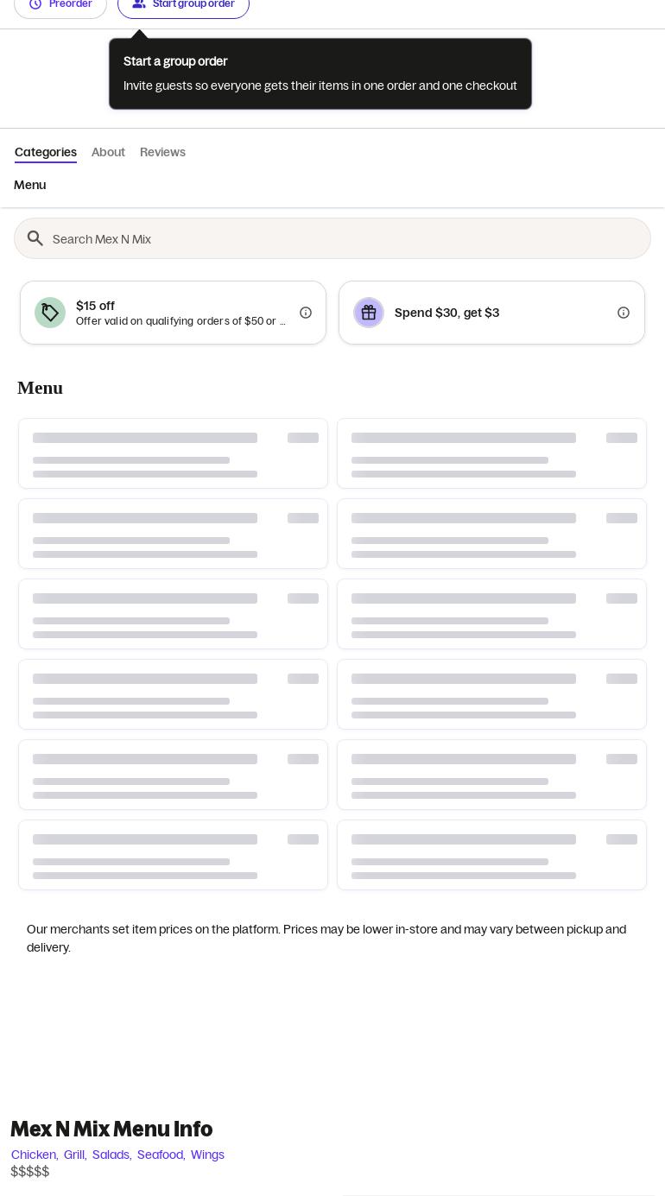Switch to the Reviews tab
The image size is (665, 1196).
162,152
